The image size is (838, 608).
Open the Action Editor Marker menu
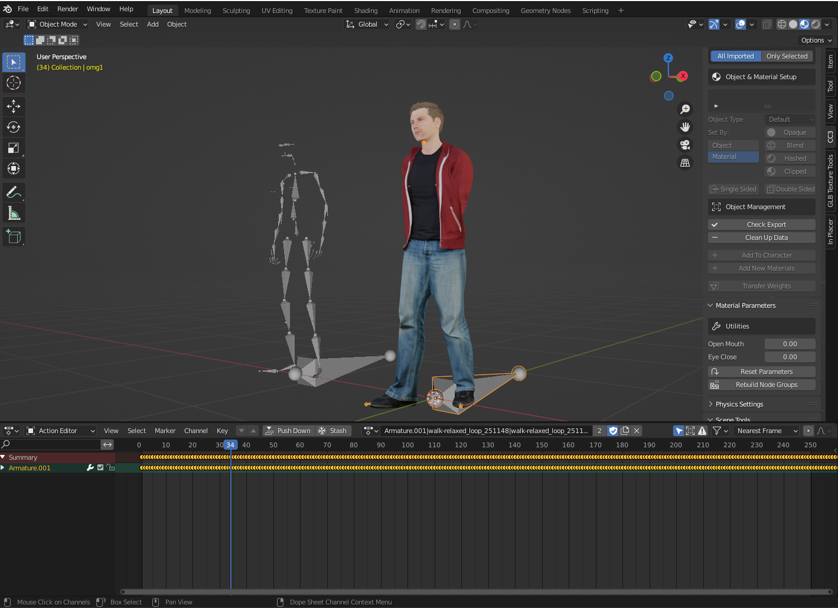pos(165,431)
